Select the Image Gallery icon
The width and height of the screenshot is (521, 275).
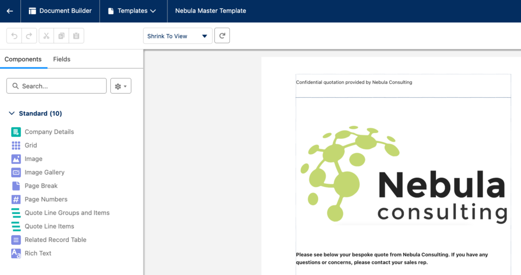point(16,172)
